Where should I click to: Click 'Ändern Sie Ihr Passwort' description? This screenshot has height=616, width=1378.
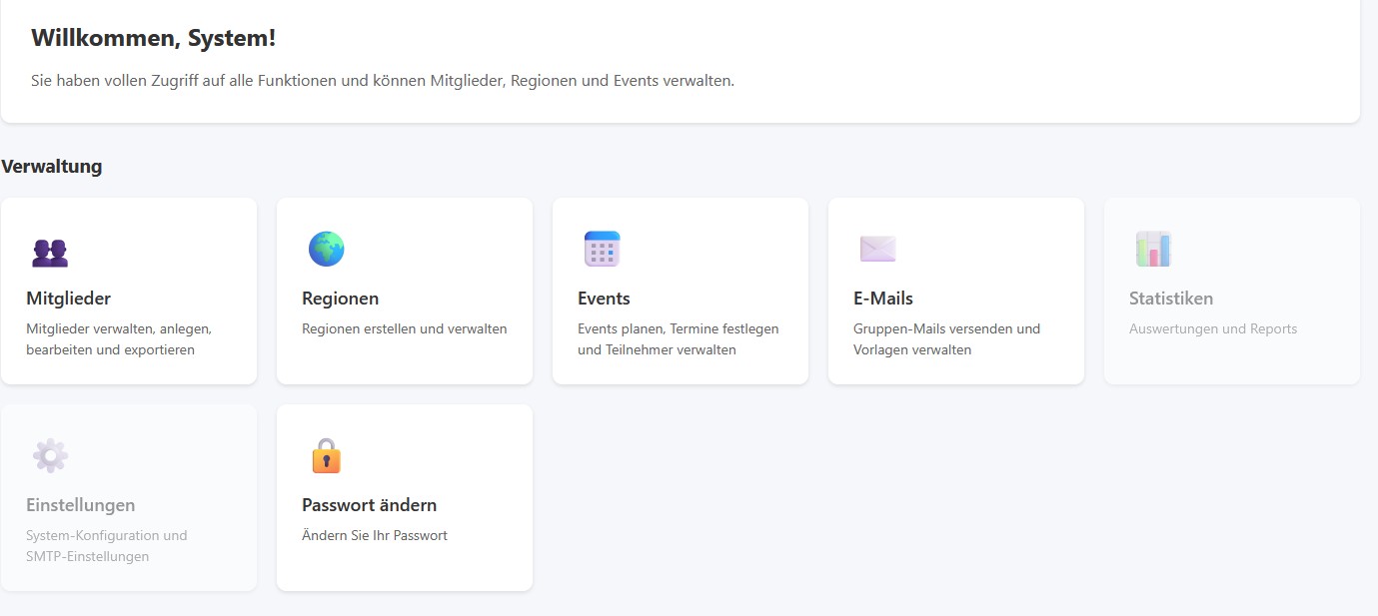(374, 535)
